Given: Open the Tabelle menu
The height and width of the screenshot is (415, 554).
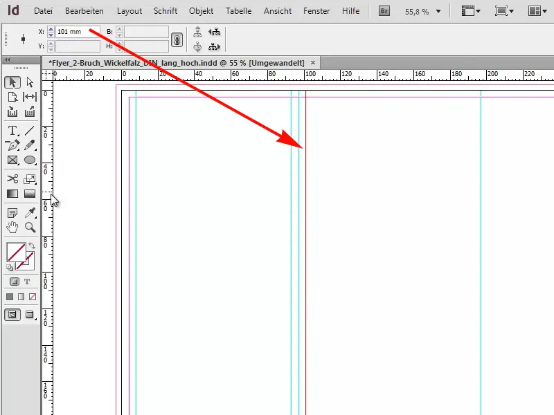Looking at the screenshot, I should [238, 11].
